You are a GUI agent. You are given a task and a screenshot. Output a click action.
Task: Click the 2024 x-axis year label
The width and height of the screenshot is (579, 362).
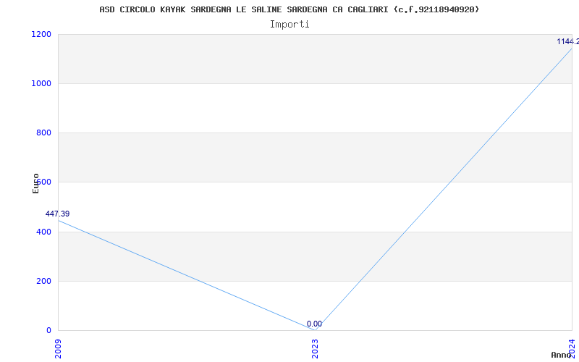(x=572, y=348)
